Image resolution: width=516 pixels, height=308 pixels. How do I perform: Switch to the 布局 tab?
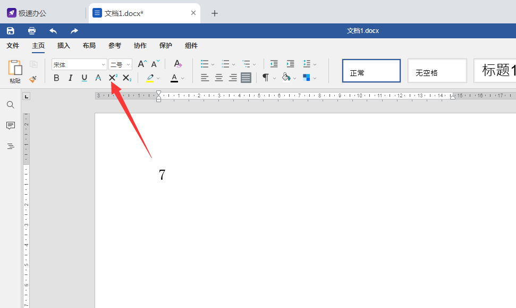click(x=89, y=45)
